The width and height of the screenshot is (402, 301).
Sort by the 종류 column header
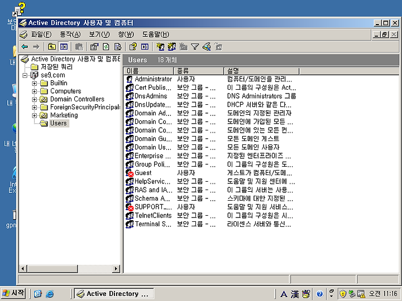click(199, 71)
